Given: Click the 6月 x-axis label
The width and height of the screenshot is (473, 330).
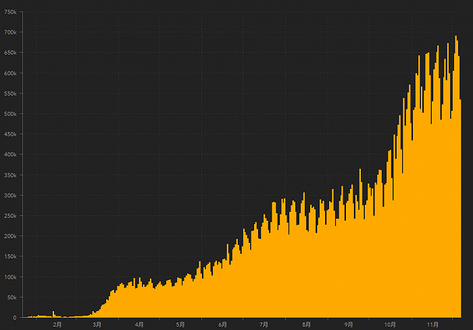Looking at the screenshot, I should [222, 325].
